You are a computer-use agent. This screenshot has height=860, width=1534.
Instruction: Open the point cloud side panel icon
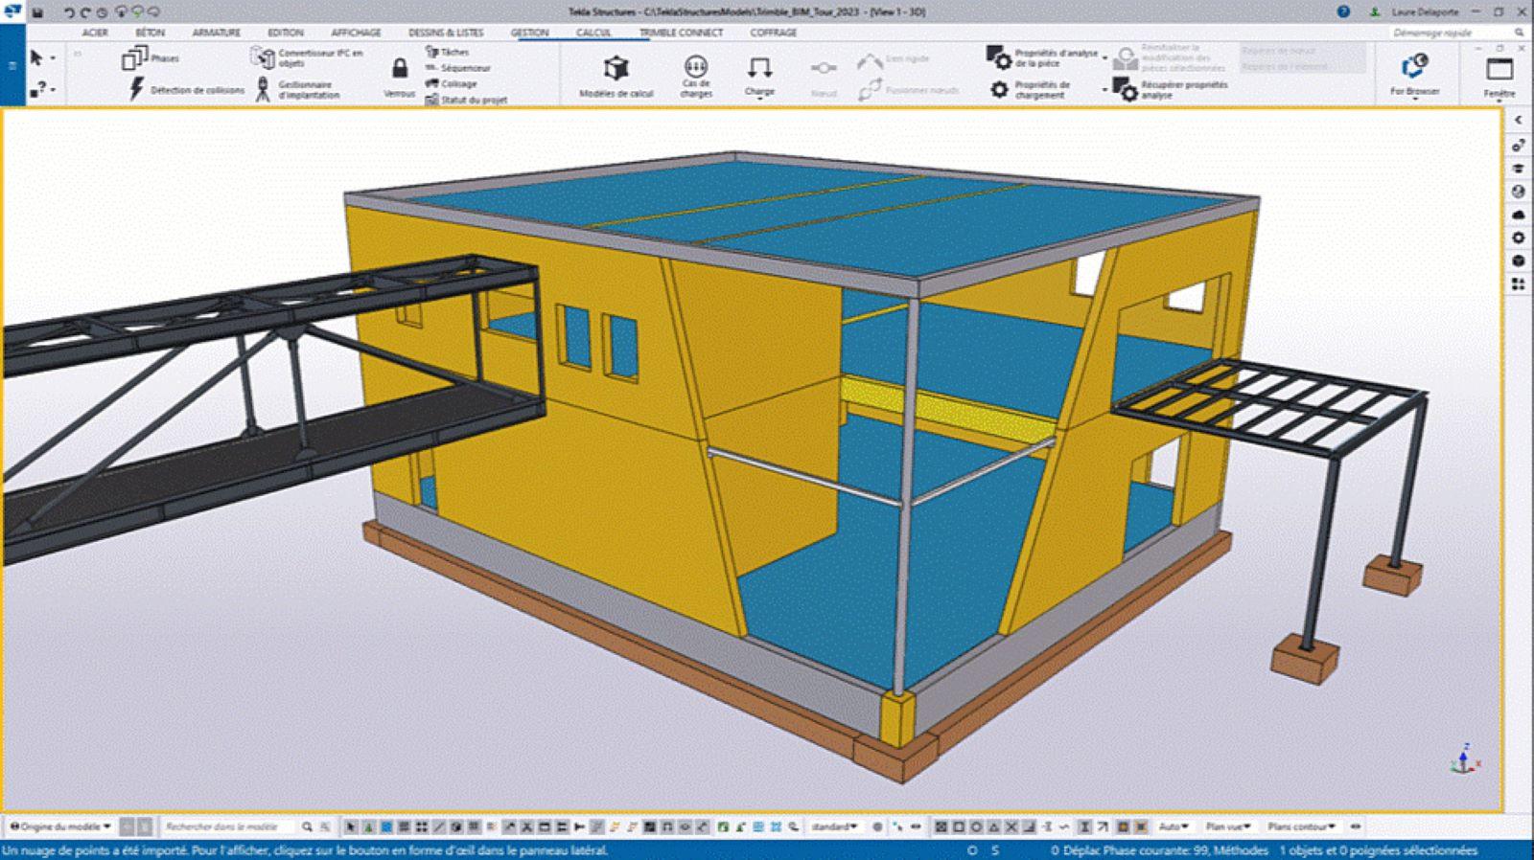(x=1518, y=215)
